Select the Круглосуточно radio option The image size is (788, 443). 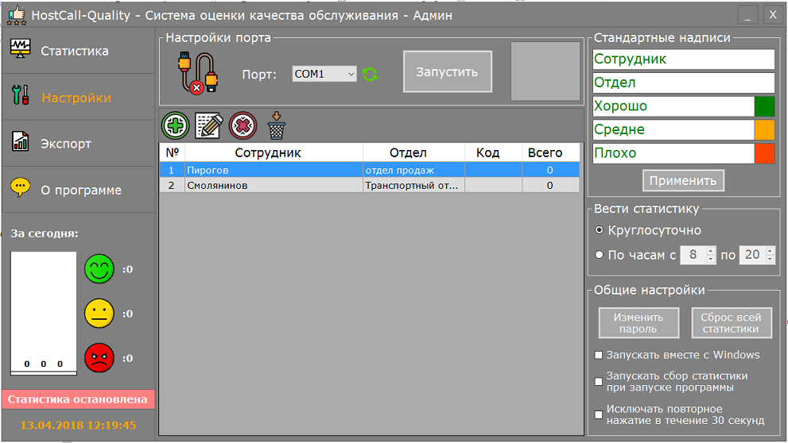[599, 230]
